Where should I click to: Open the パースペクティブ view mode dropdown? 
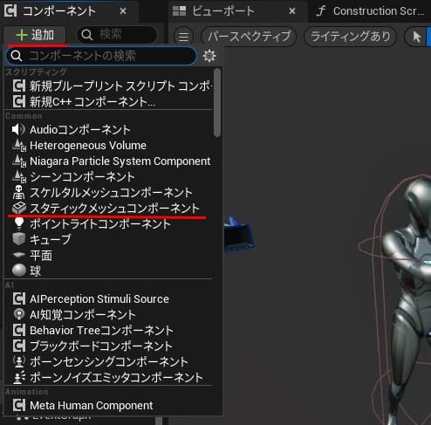point(249,37)
